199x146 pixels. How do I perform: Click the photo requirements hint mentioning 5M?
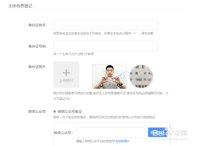111,96
